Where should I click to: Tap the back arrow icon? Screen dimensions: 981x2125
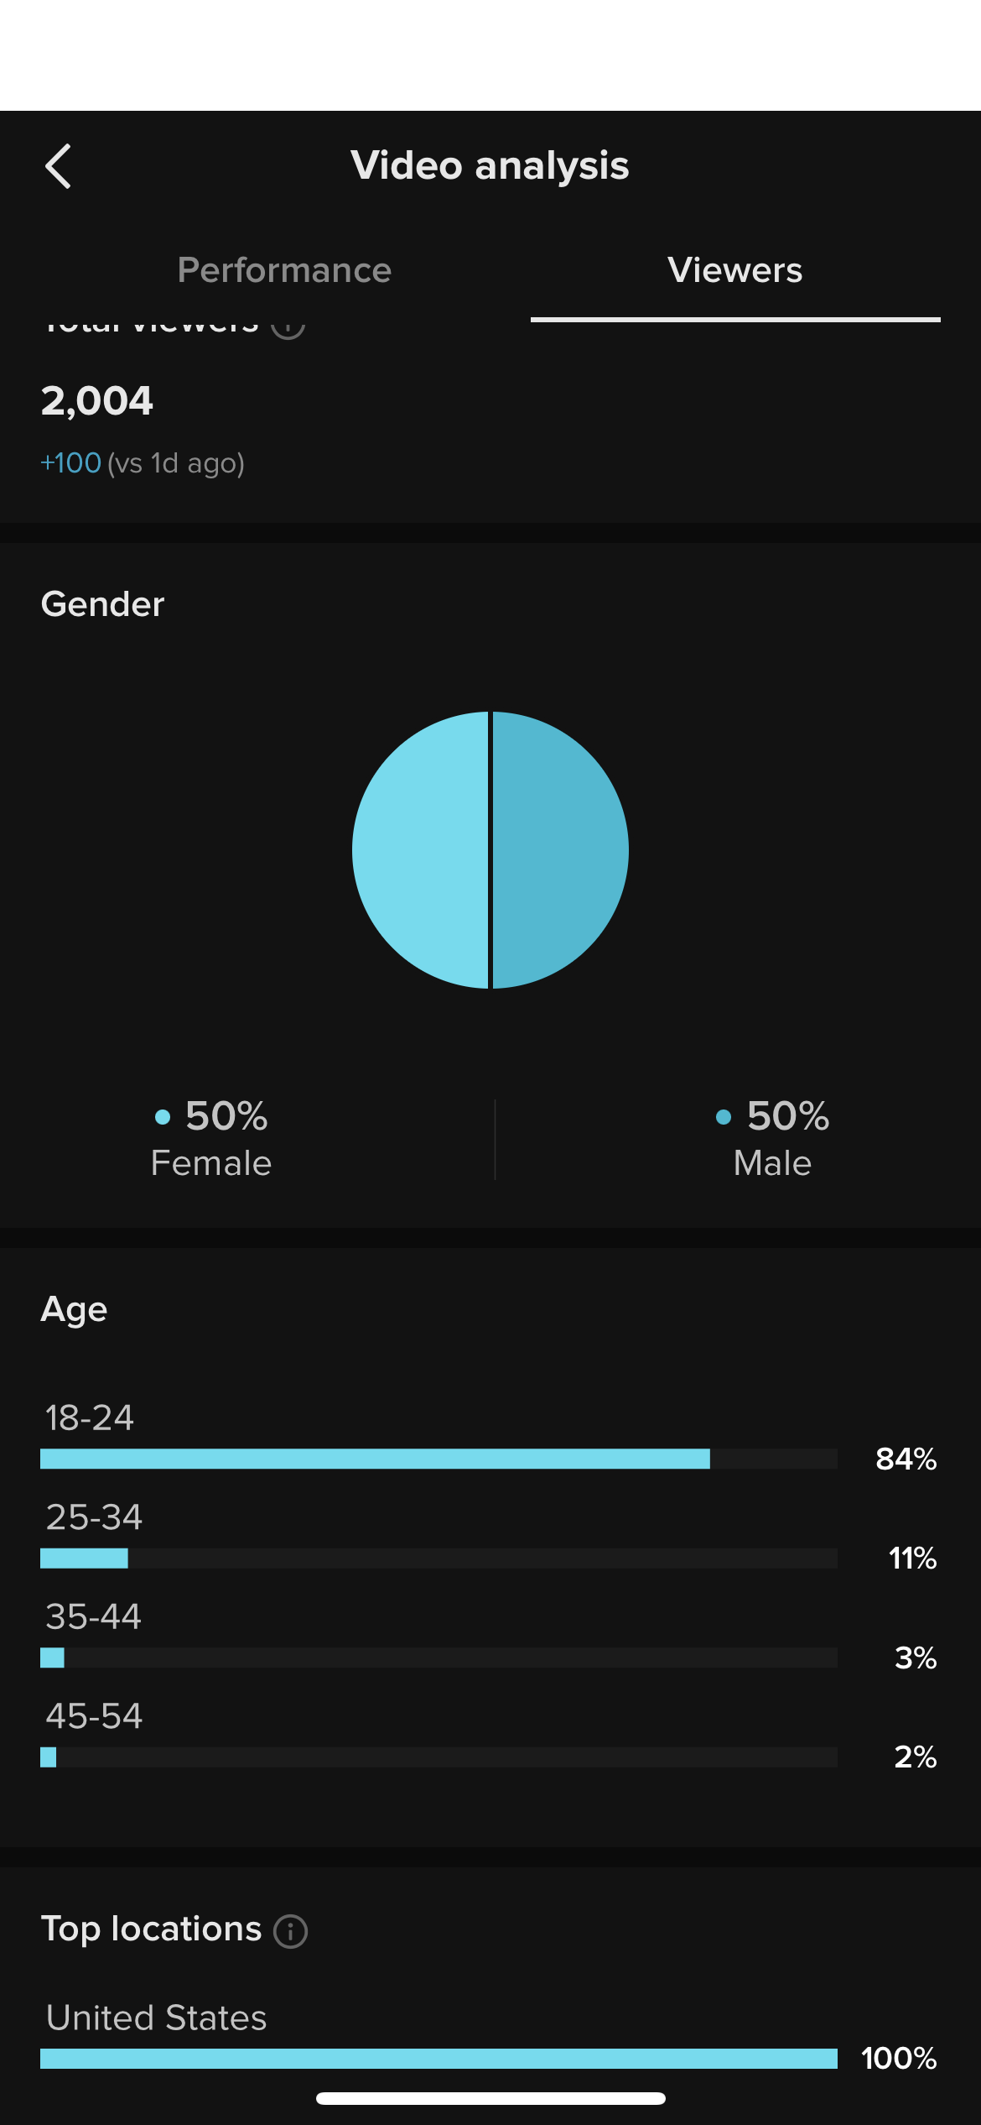tap(58, 166)
